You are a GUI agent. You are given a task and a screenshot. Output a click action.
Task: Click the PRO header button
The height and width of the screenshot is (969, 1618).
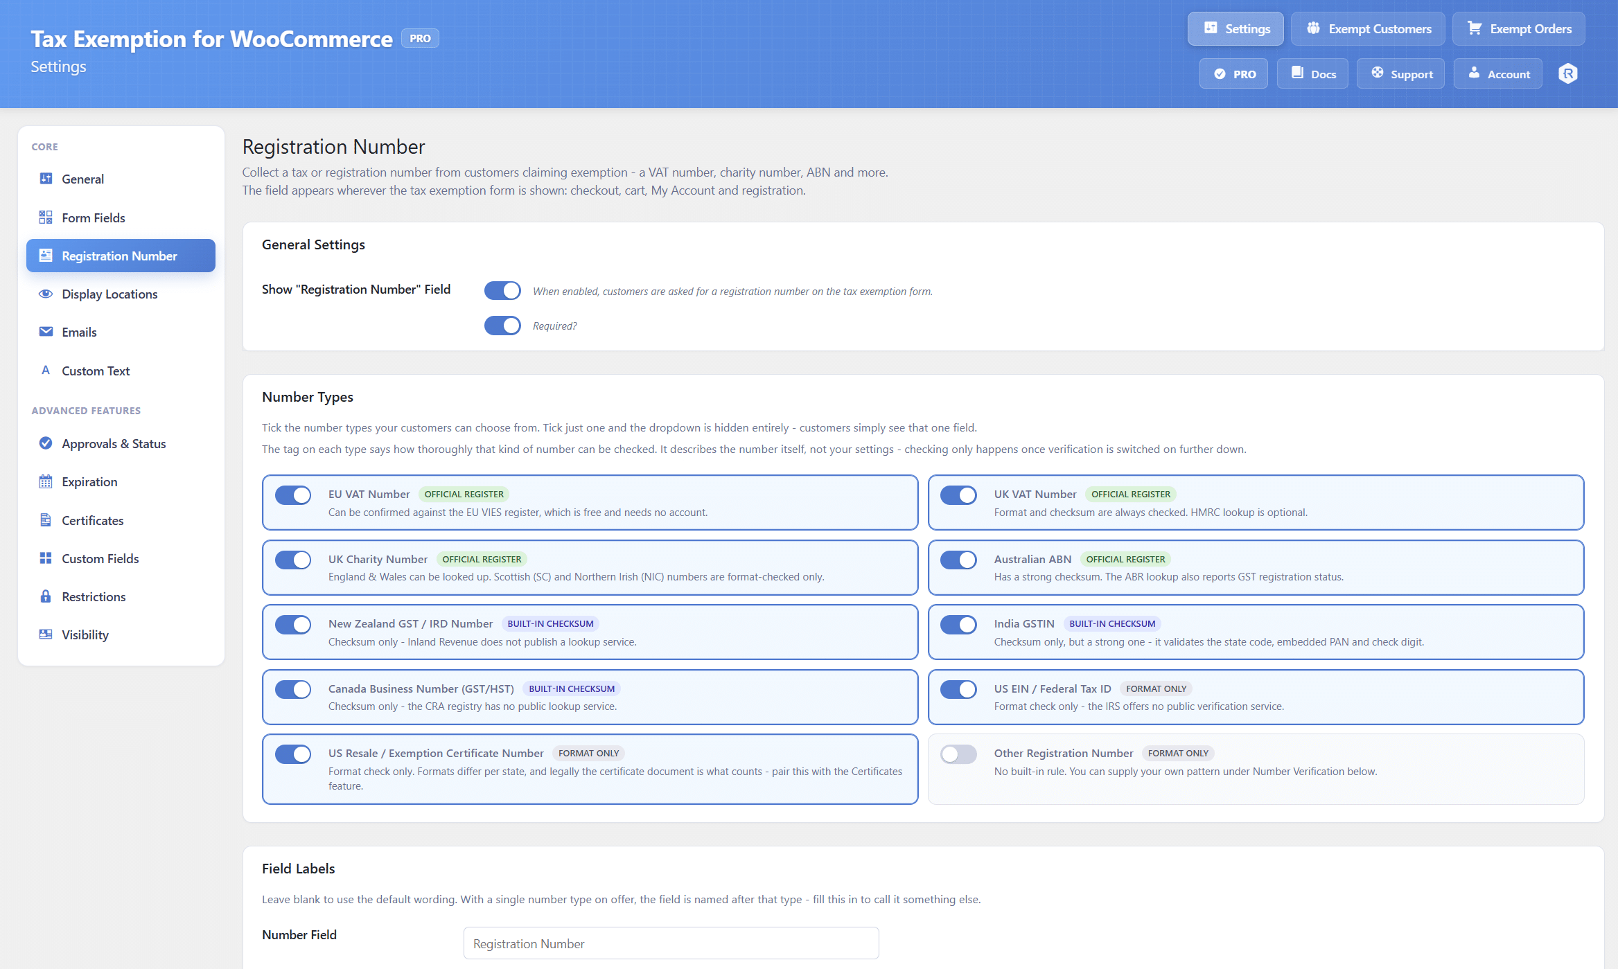(1233, 73)
